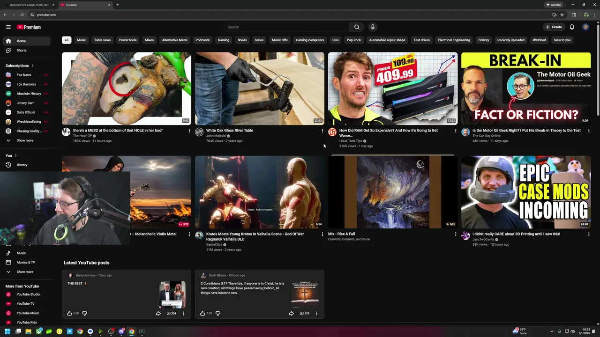Select the All filter chip
The width and height of the screenshot is (600, 337).
67,40
